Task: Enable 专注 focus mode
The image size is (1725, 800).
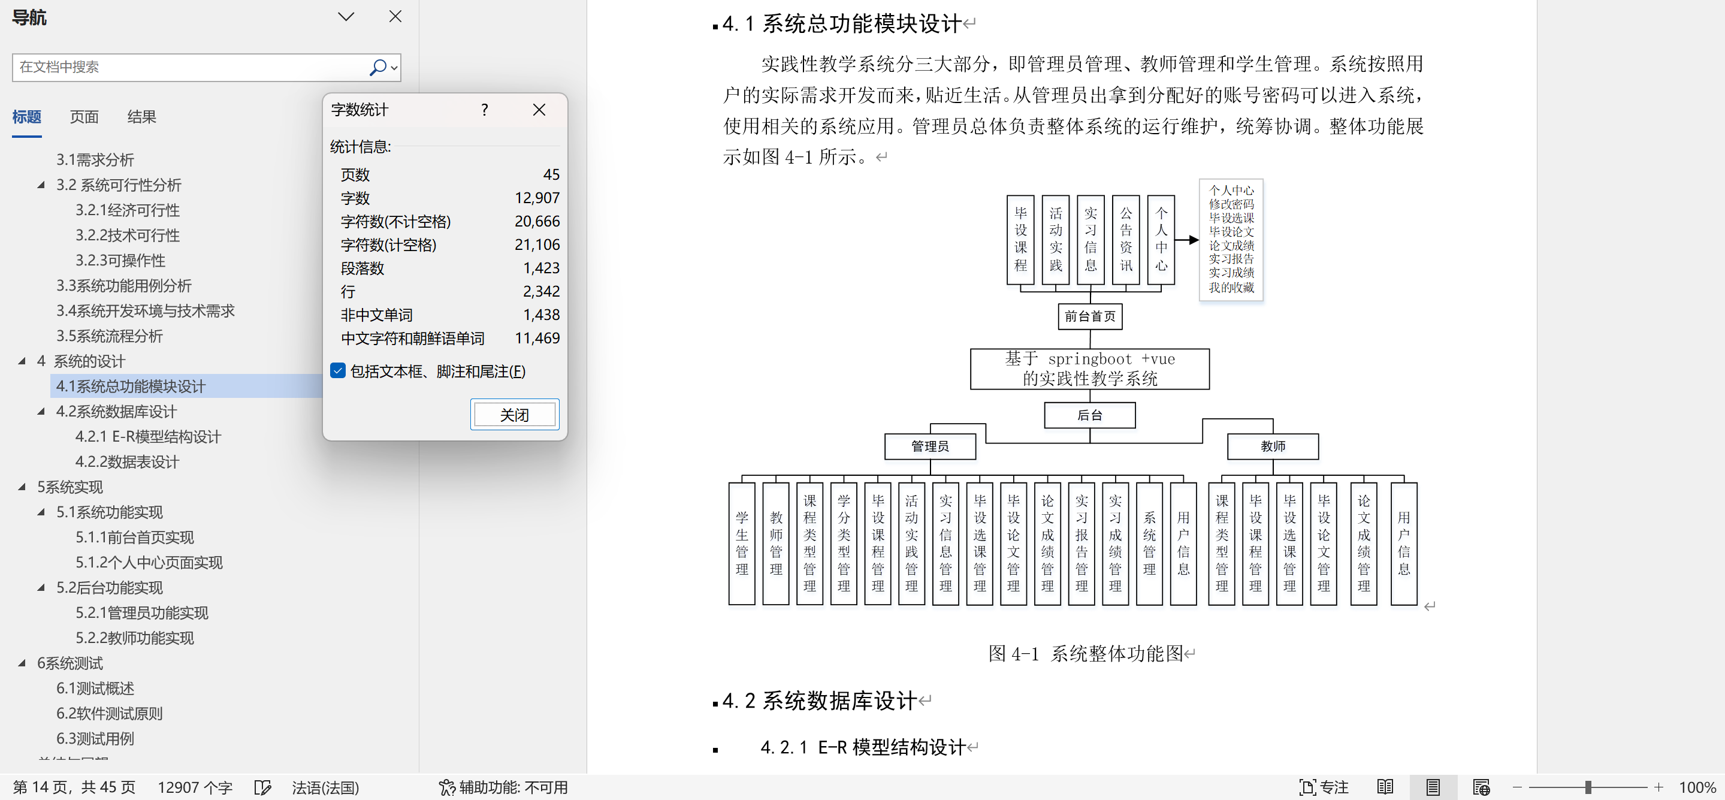Action: [x=1324, y=787]
